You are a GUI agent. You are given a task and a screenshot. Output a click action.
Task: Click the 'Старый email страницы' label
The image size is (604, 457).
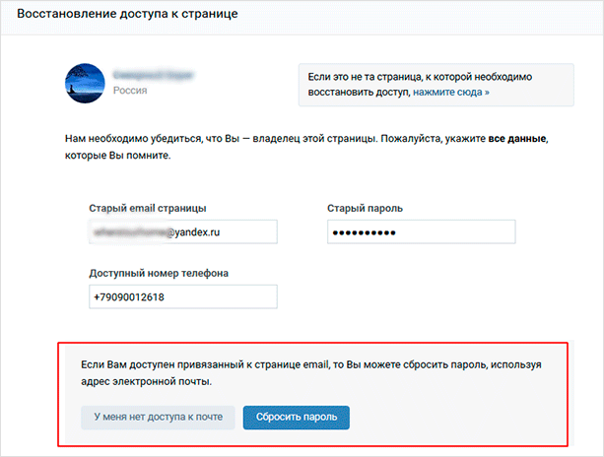click(x=148, y=208)
